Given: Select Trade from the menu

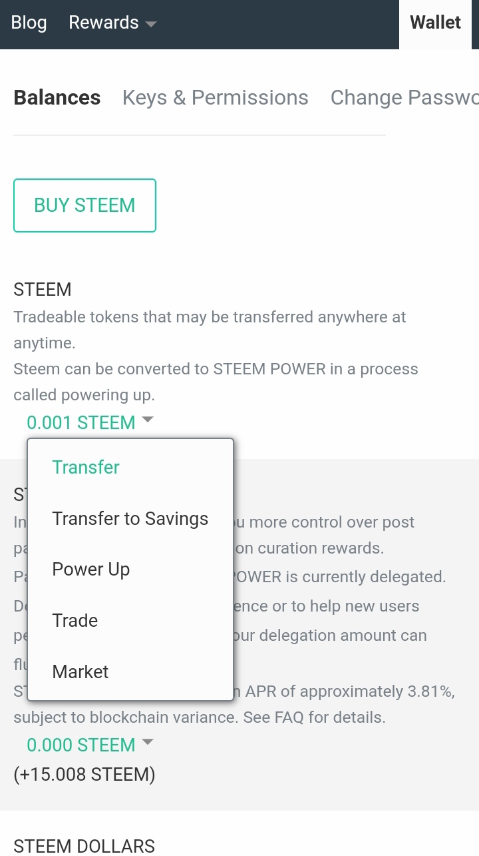Looking at the screenshot, I should [x=75, y=621].
